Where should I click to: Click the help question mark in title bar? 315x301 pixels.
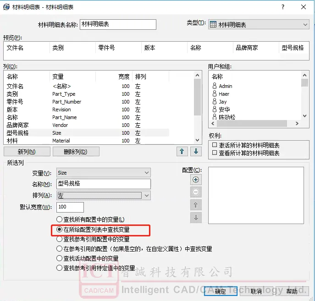(x=283, y=7)
